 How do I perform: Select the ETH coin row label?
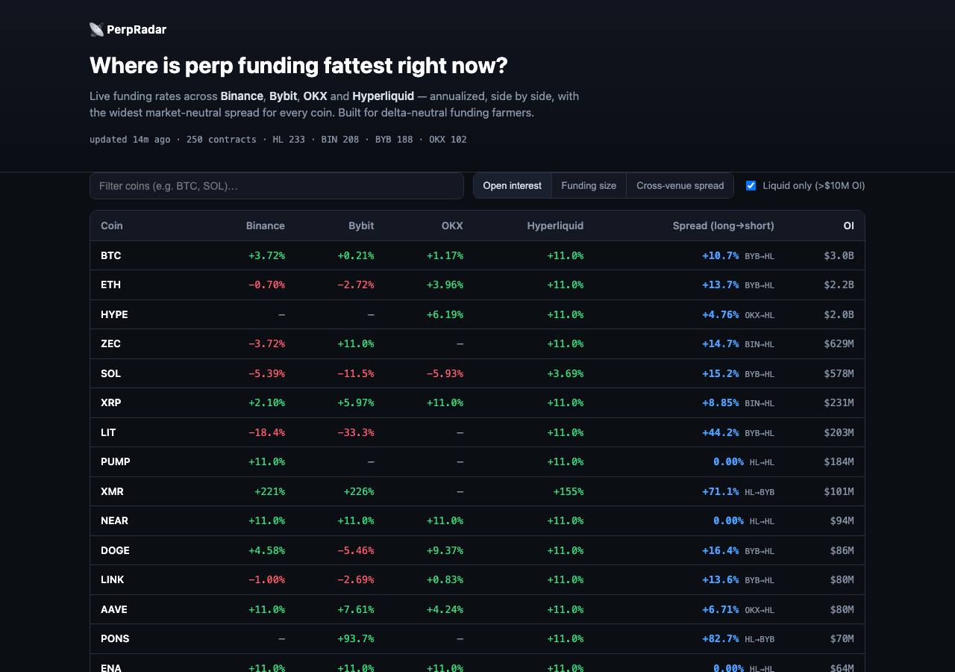tap(110, 284)
